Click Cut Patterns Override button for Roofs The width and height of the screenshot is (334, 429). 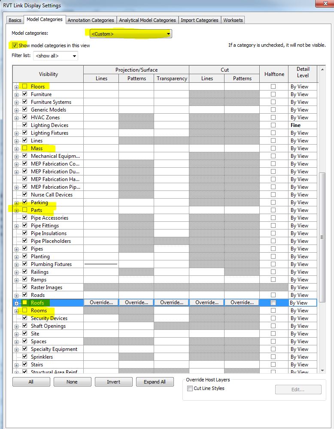coord(242,302)
